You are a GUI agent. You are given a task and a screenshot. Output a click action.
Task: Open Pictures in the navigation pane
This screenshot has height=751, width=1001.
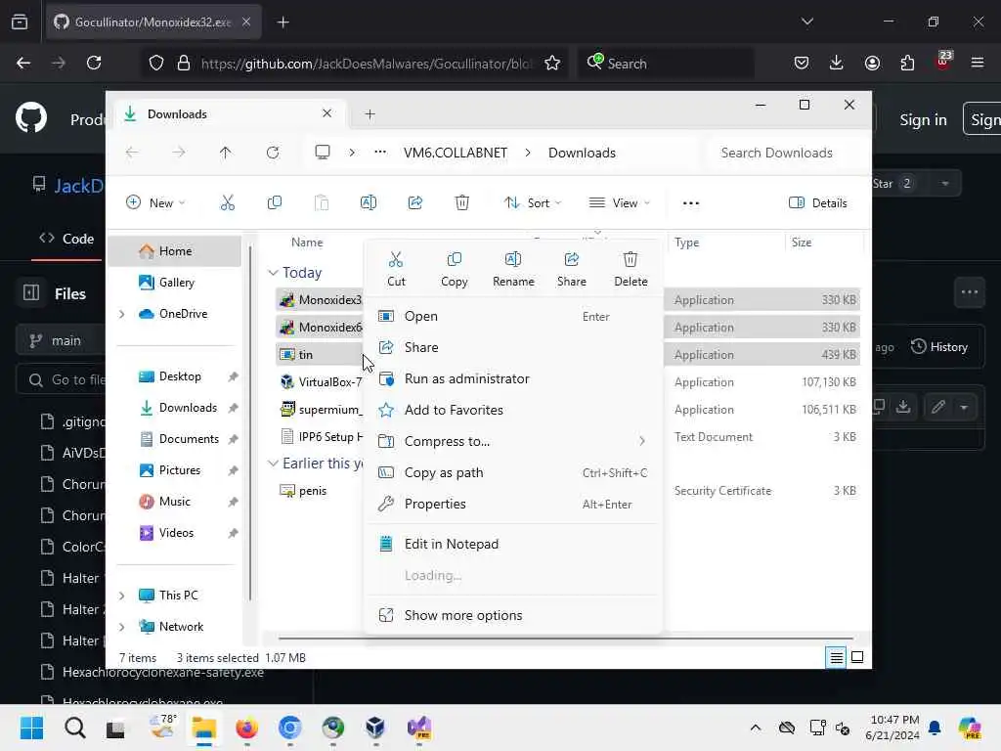pyautogui.click(x=180, y=470)
